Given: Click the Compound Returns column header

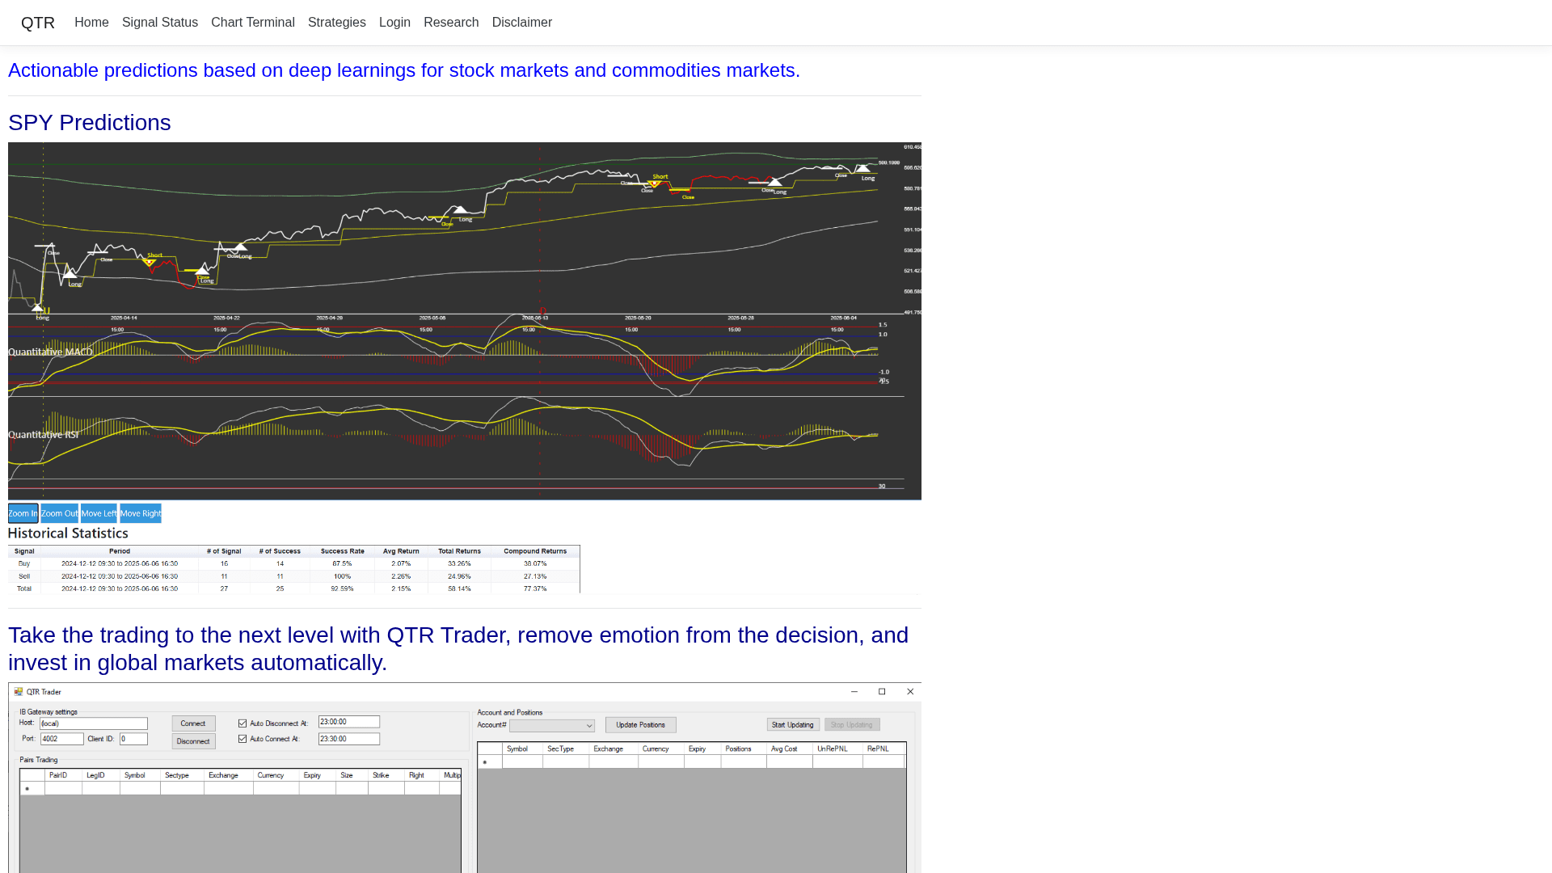Looking at the screenshot, I should (535, 551).
